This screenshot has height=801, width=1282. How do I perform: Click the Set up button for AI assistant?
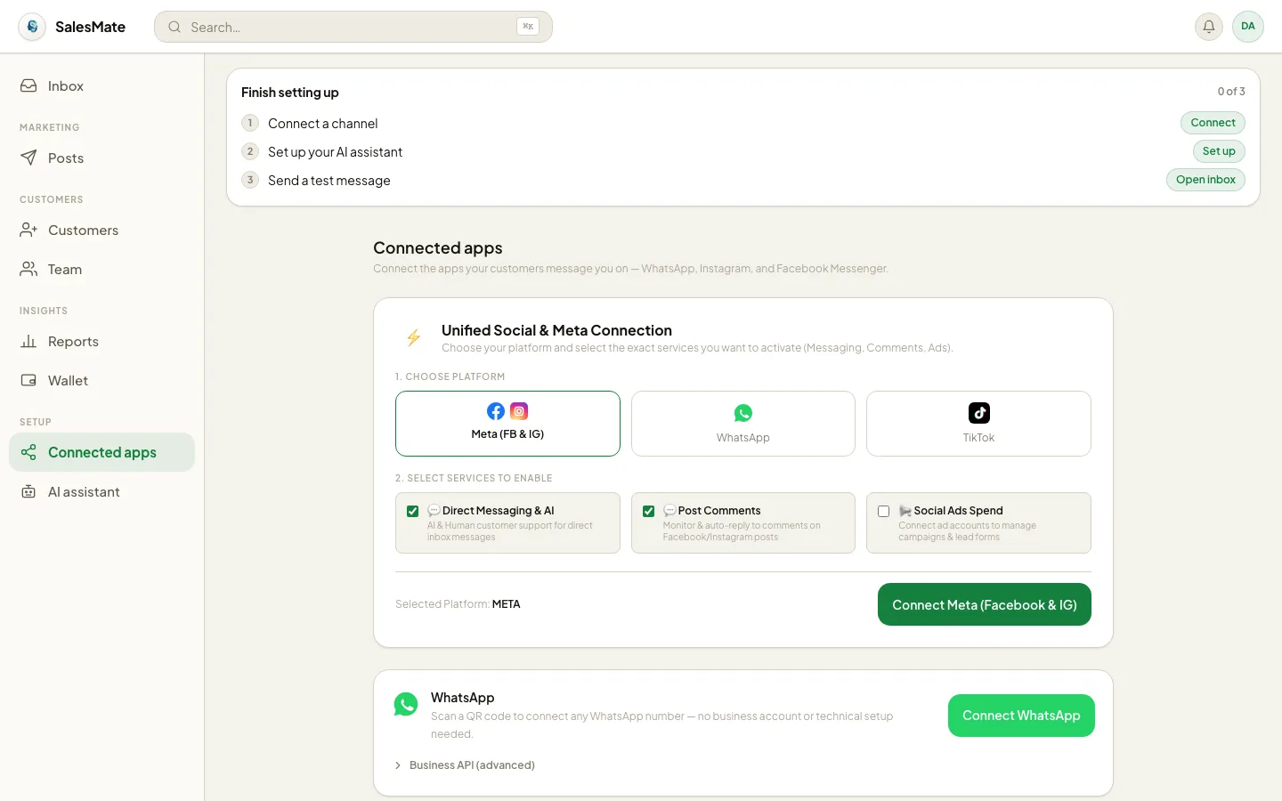click(x=1219, y=151)
